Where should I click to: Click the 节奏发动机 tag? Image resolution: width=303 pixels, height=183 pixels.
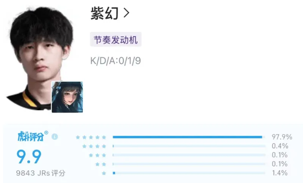(x=116, y=40)
